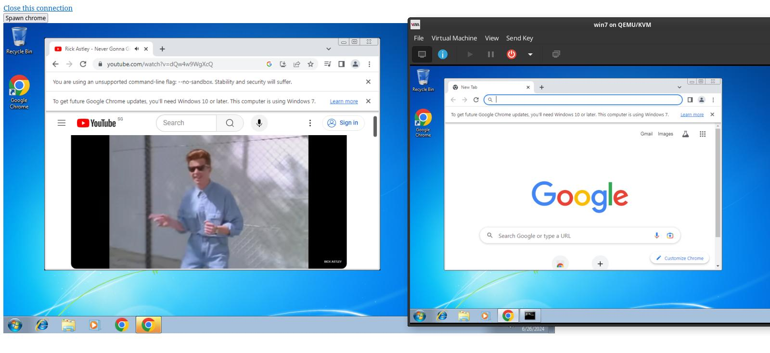Screen dimensions: 770x353
Task: Go back in the YouTube Chrome window
Action: 55,64
